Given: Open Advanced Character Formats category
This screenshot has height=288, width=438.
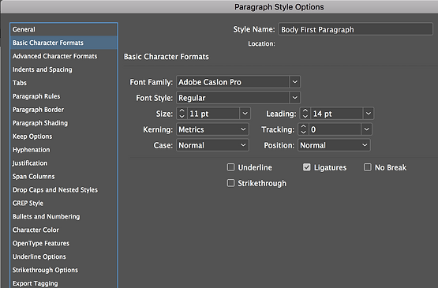Looking at the screenshot, I should (64, 56).
